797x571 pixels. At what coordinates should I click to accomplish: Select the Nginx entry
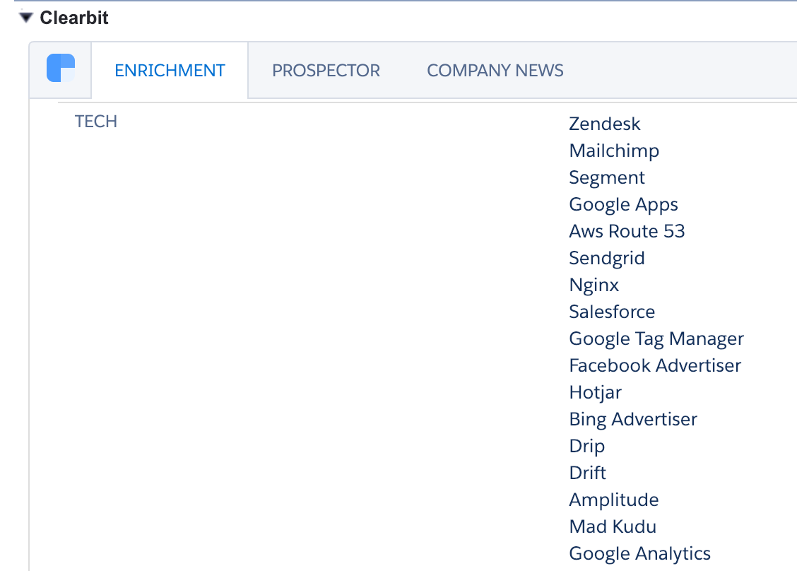pyautogui.click(x=594, y=285)
